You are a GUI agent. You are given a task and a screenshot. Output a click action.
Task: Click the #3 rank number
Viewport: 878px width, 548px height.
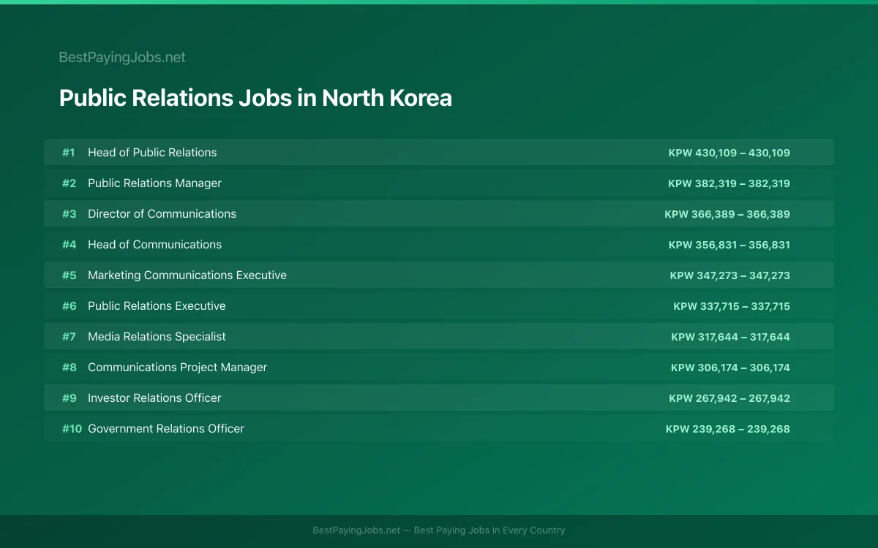[x=69, y=214]
